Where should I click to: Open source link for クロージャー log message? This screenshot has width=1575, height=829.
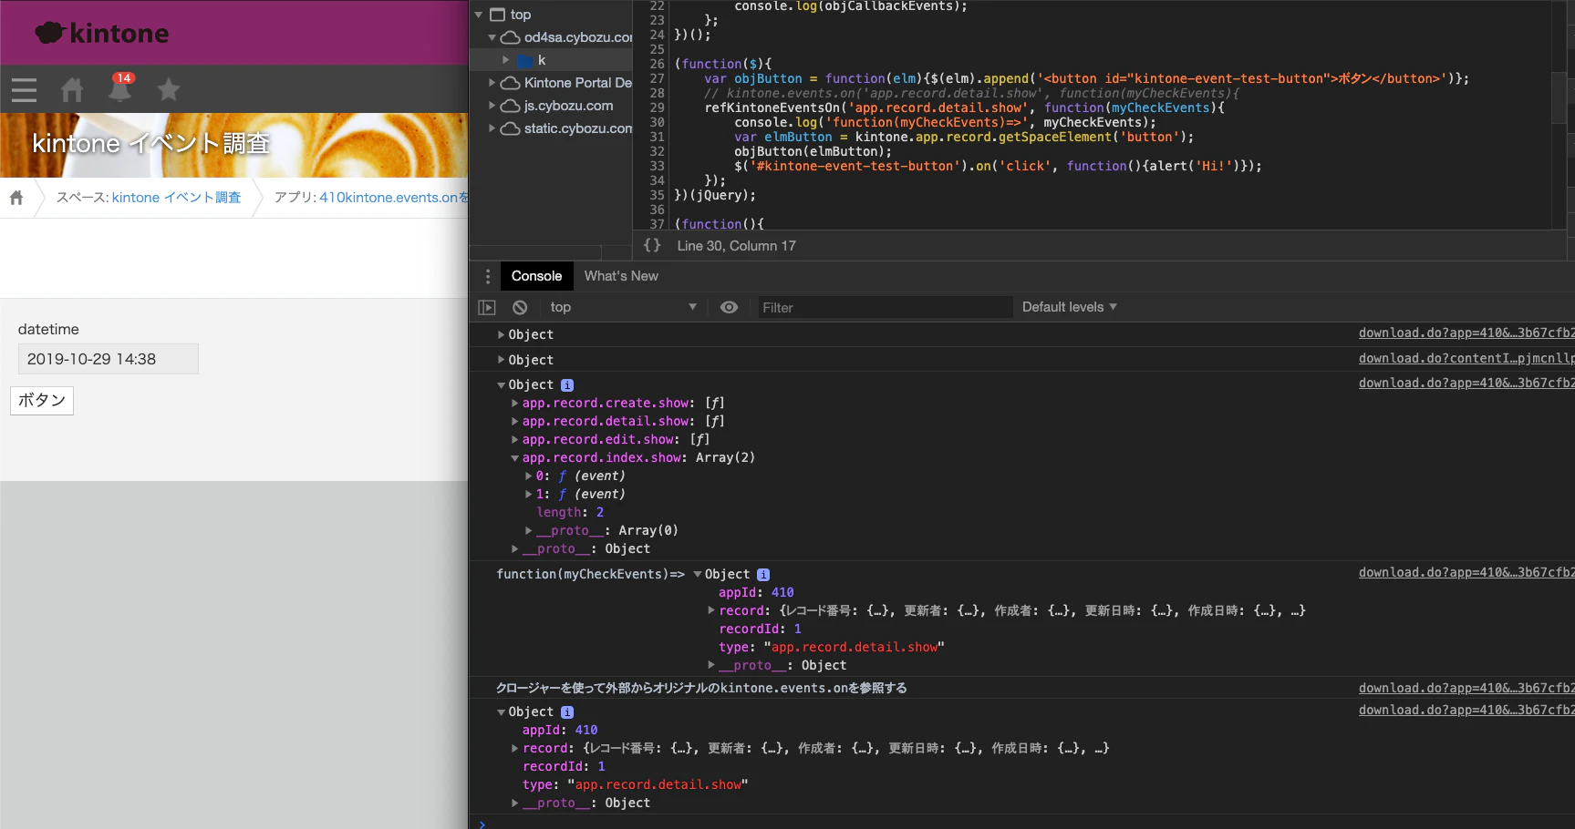[1466, 689]
